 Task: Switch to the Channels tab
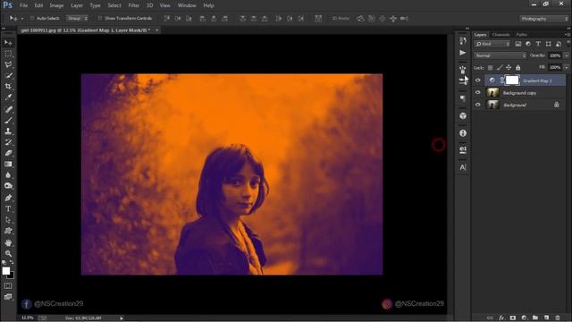pos(500,35)
